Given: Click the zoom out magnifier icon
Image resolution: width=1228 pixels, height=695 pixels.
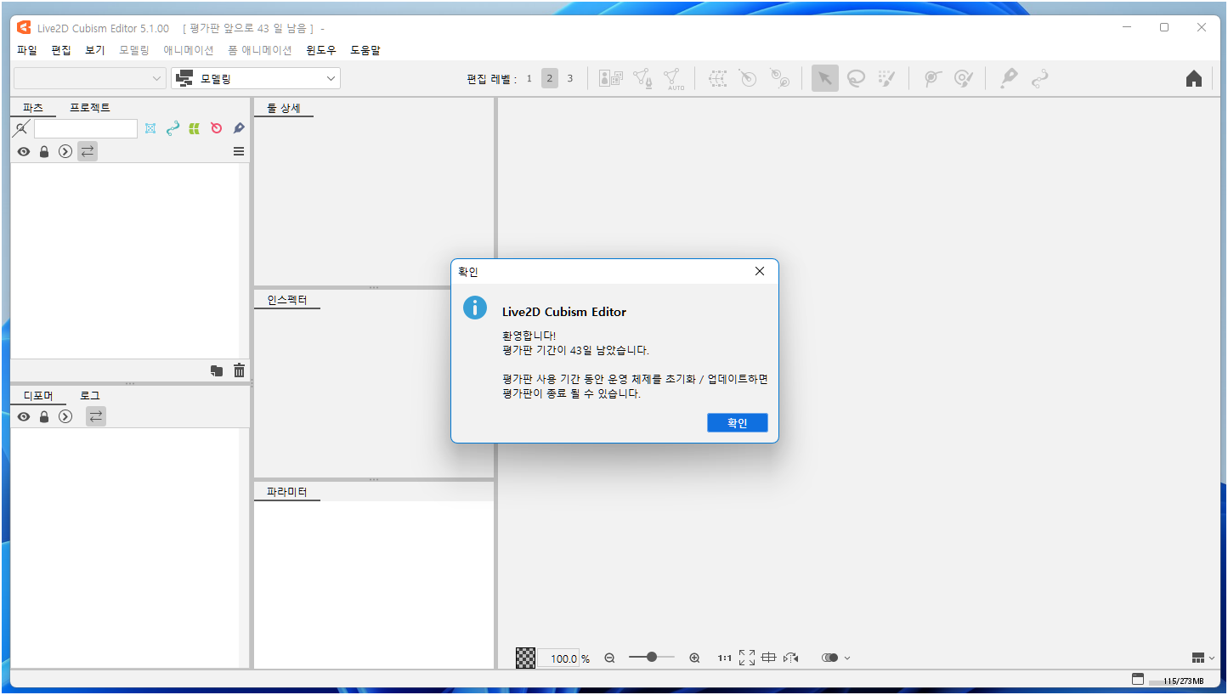Looking at the screenshot, I should click(x=609, y=658).
